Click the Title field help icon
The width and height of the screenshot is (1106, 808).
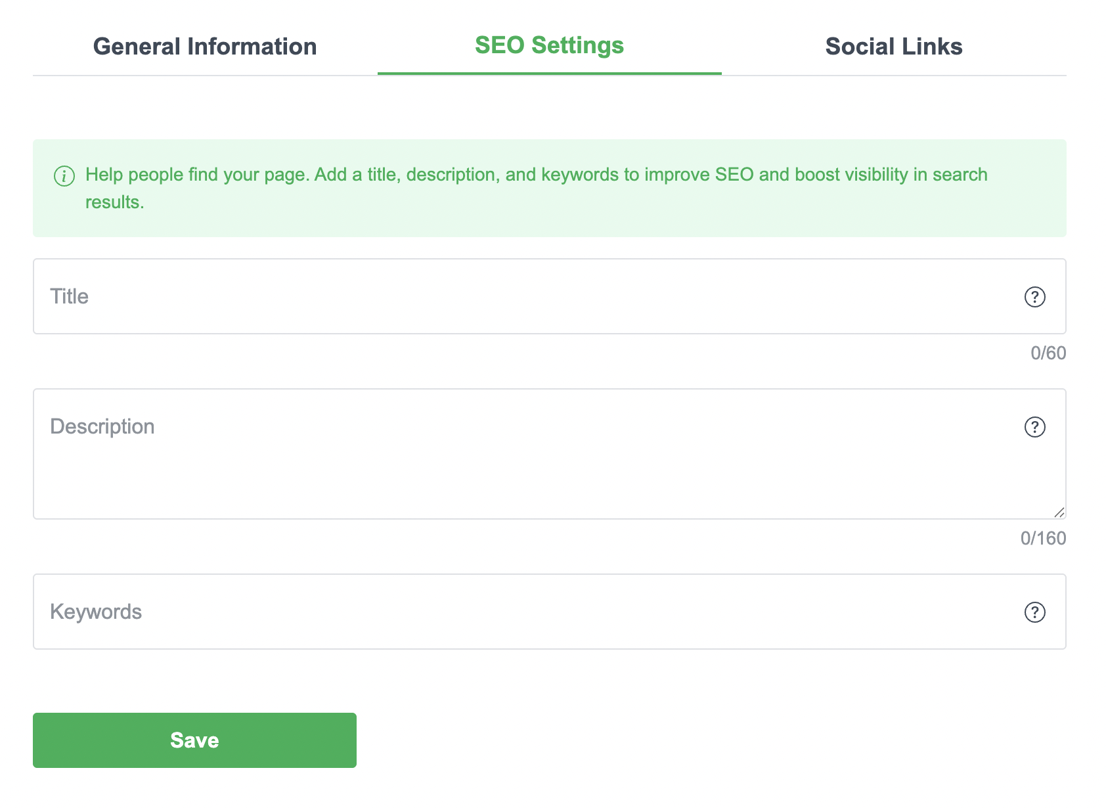click(1034, 297)
